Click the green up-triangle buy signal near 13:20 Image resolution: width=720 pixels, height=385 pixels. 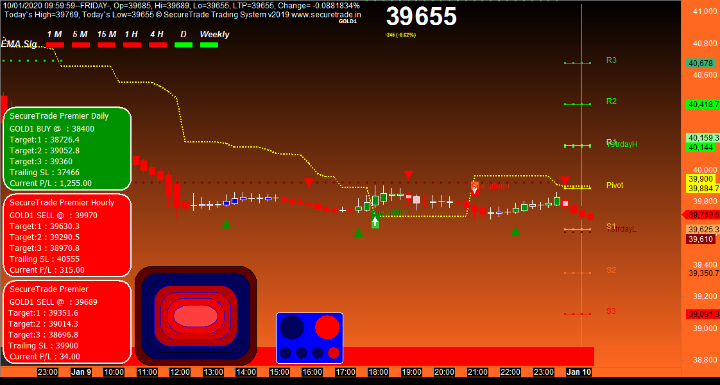[x=226, y=224]
